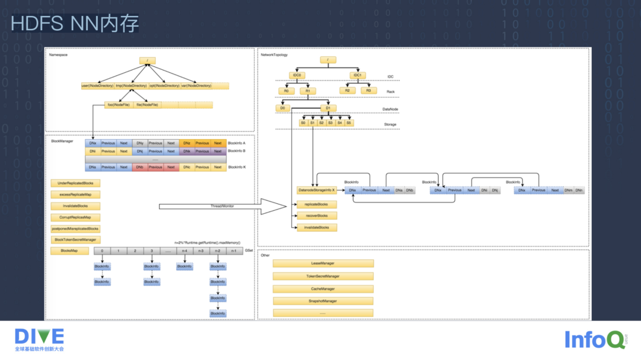Click the replicateBlocks box
641x356 pixels.
(316, 204)
